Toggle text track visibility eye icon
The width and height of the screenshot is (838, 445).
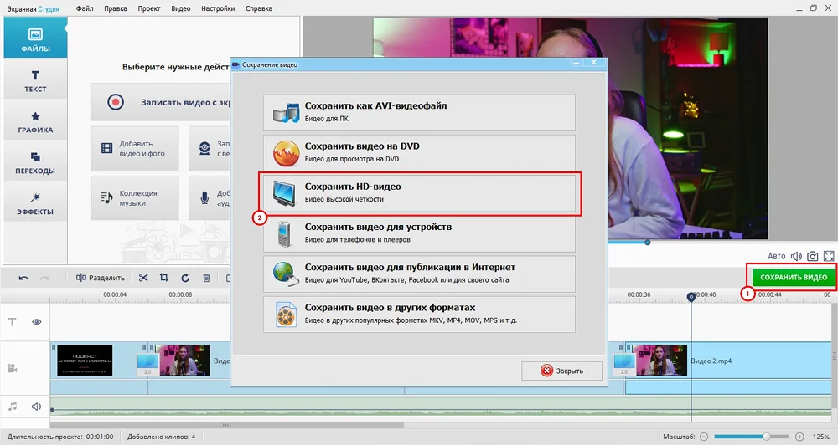tap(37, 321)
